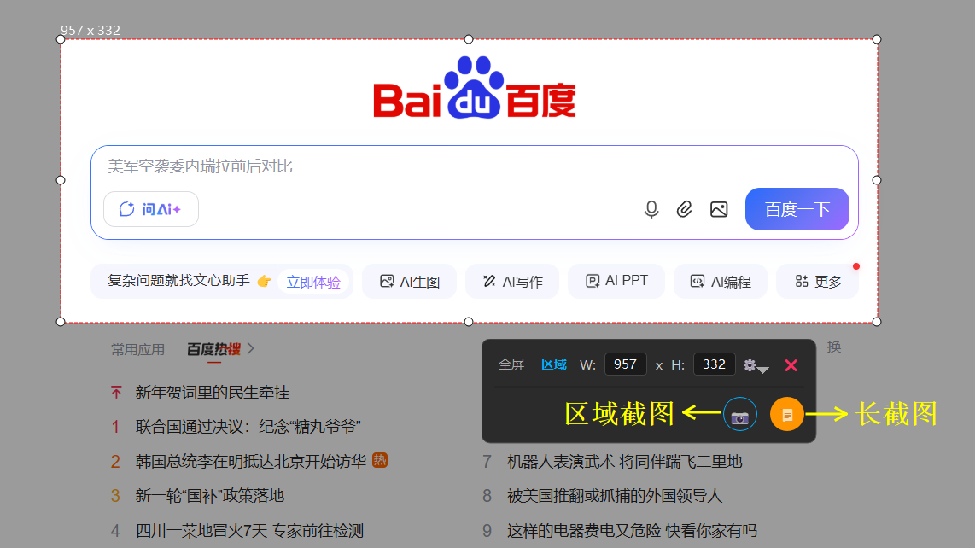
Task: Switch to the 常用应用 tab
Action: pyautogui.click(x=137, y=349)
